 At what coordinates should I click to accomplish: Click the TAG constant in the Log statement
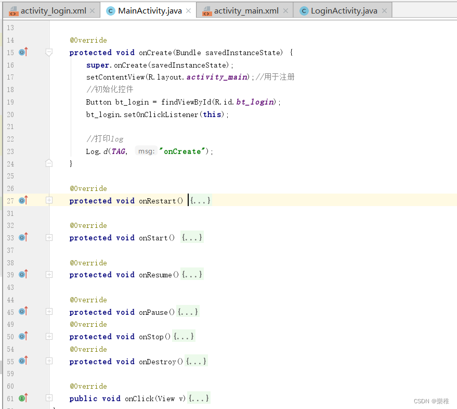(x=119, y=151)
